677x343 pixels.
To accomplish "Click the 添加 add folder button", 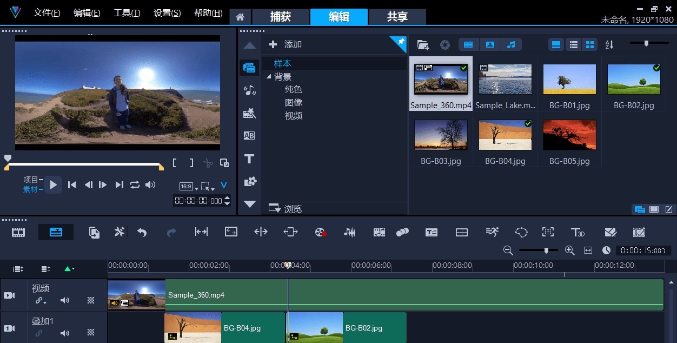I will tap(286, 44).
